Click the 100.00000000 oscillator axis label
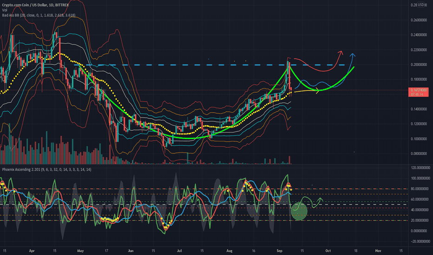The height and width of the screenshot is (255, 433). coord(420,178)
